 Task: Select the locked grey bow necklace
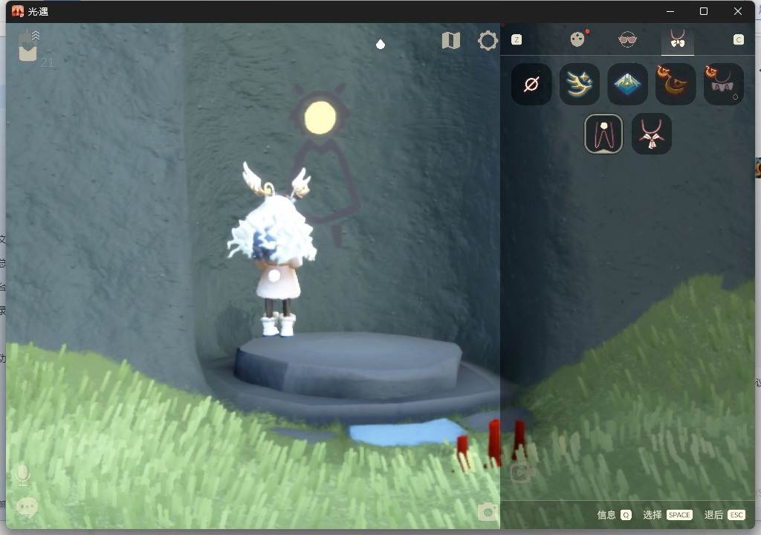point(724,85)
